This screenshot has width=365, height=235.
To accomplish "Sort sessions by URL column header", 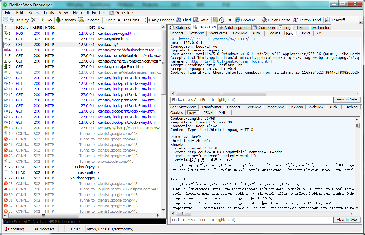I will coord(128,27).
